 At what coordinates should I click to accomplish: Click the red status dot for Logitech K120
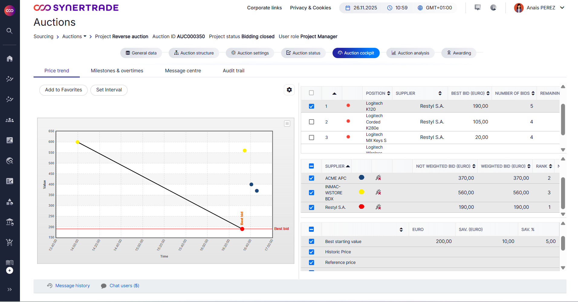point(348,105)
